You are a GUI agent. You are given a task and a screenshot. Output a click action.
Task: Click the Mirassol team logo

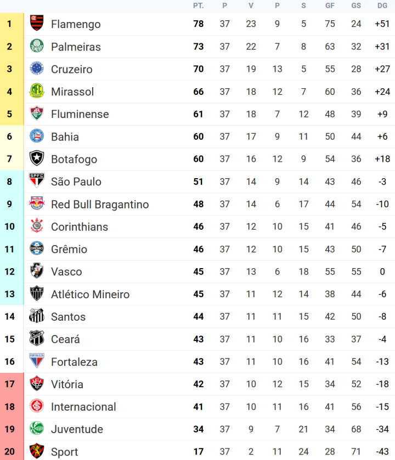point(37,92)
